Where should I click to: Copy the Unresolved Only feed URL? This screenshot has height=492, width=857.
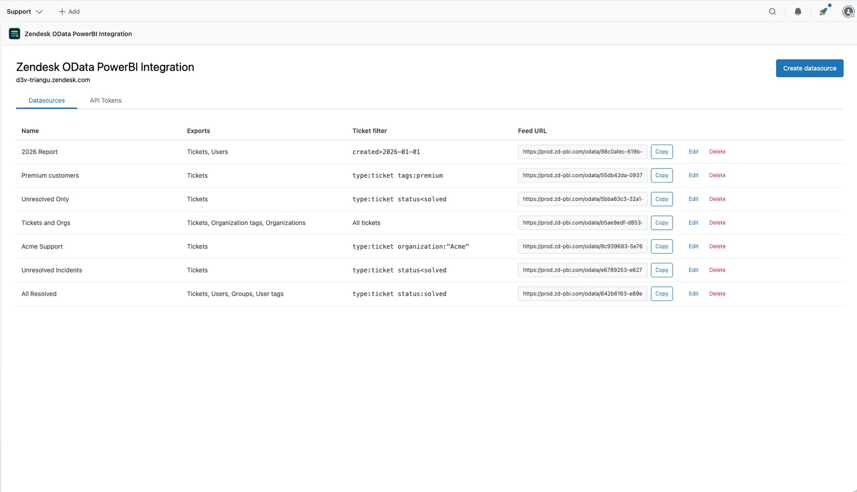[x=662, y=199]
